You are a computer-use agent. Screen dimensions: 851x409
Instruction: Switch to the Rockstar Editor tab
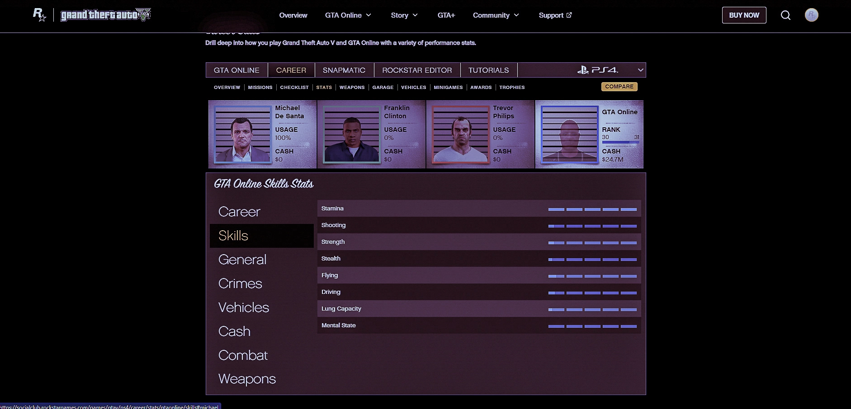point(416,70)
